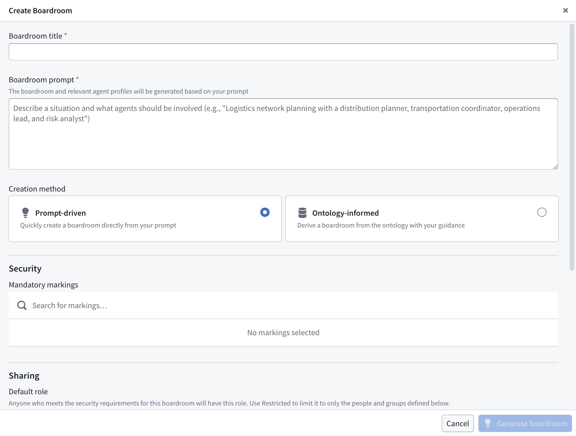Click Generate boardroom button
Viewport: 576px width, 436px height.
pos(525,423)
